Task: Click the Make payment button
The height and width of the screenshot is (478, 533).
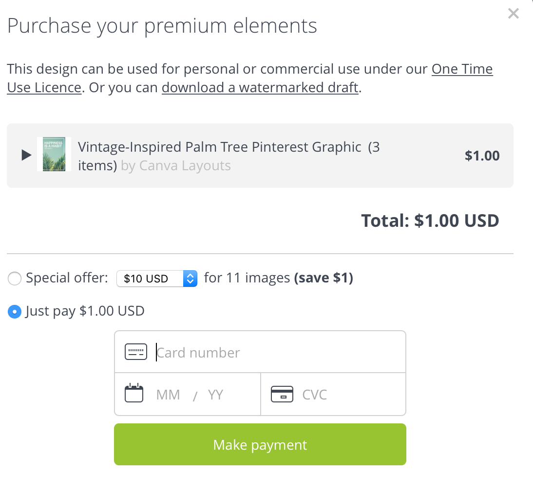Action: [x=260, y=444]
